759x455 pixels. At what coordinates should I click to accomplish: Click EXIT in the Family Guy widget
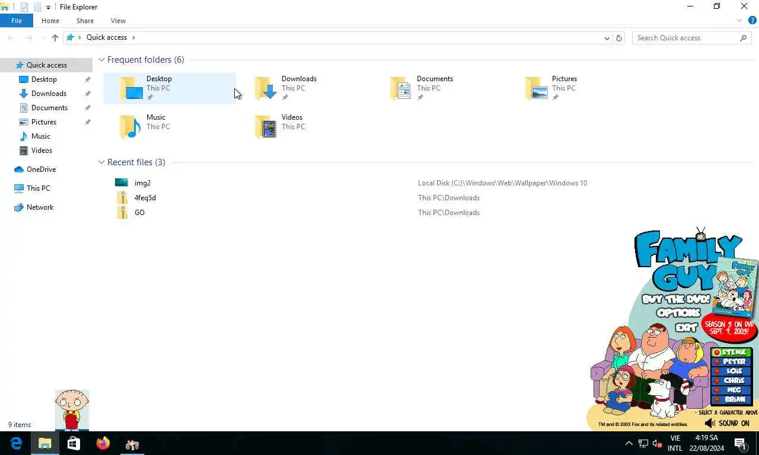687,327
